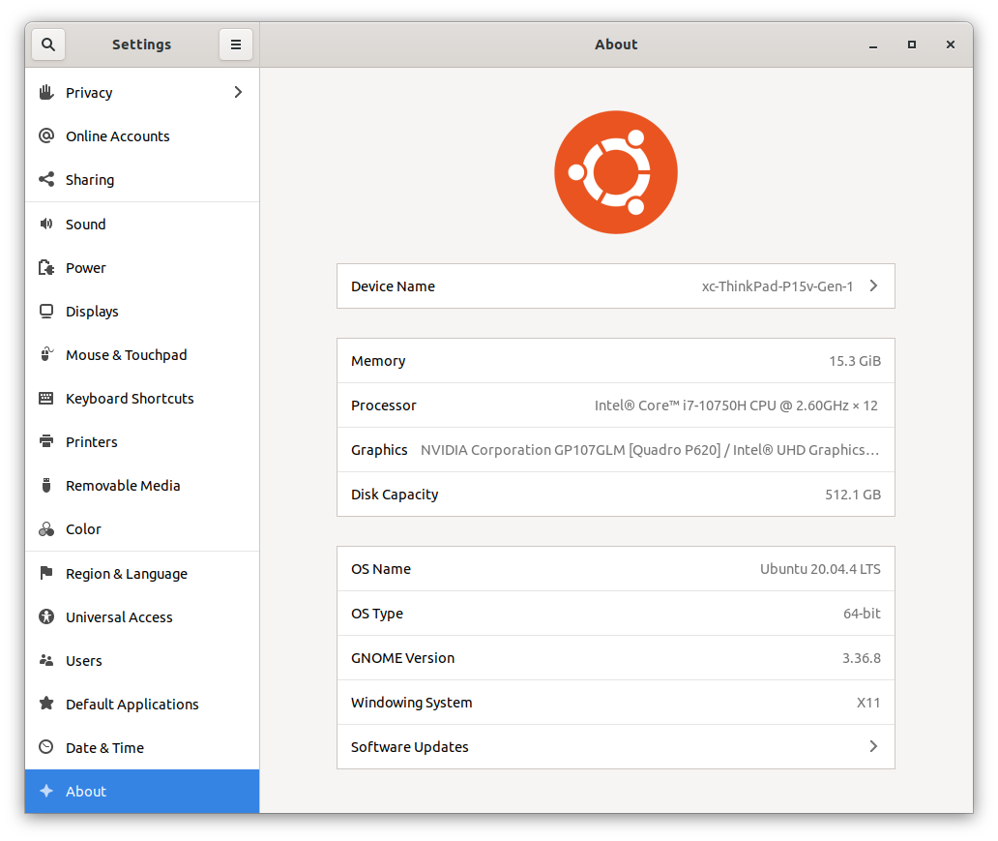Click the Keyboard Shortcuts keyboard icon
The width and height of the screenshot is (998, 841).
[45, 398]
